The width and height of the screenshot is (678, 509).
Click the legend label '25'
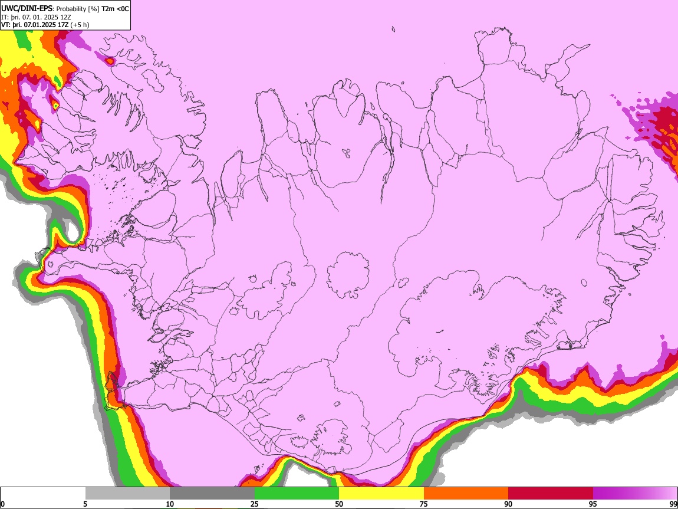click(x=255, y=504)
